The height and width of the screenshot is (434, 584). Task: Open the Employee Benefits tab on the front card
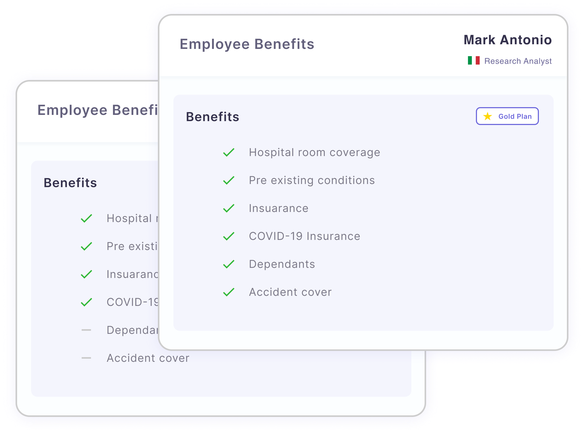coord(247,44)
